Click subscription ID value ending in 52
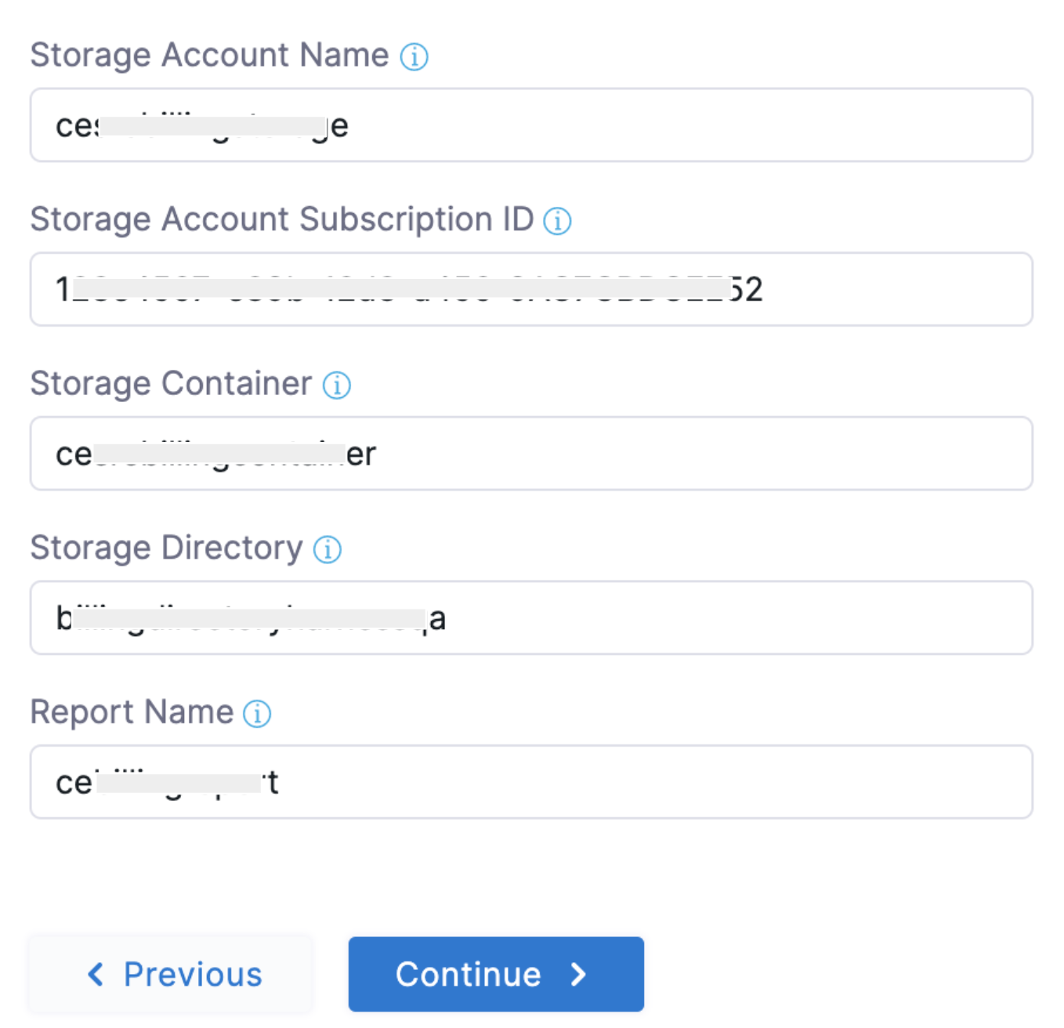This screenshot has height=1028, width=1064. tap(408, 290)
